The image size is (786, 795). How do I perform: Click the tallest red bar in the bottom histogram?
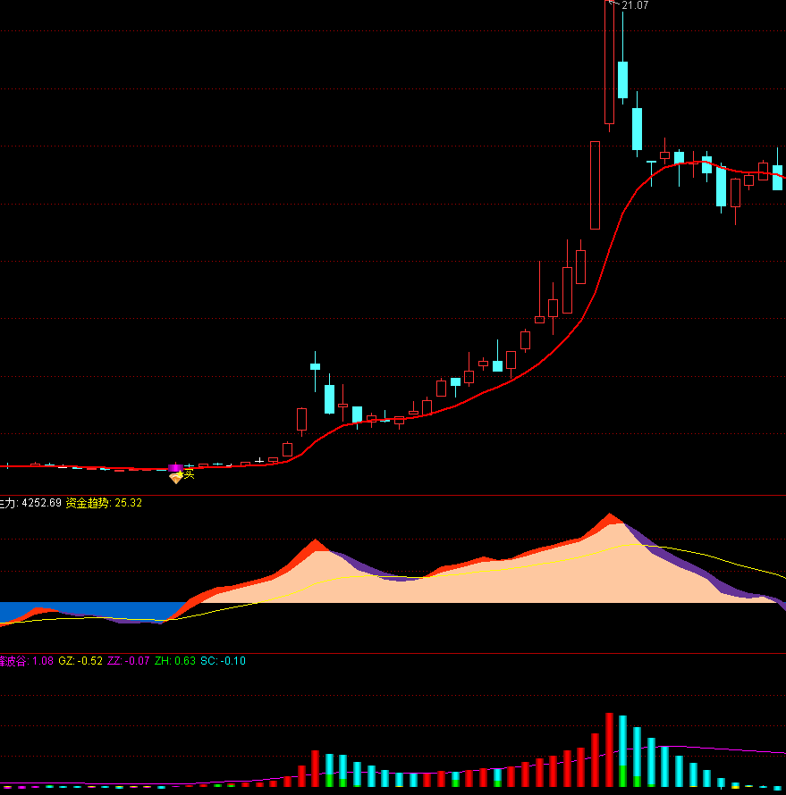610,750
